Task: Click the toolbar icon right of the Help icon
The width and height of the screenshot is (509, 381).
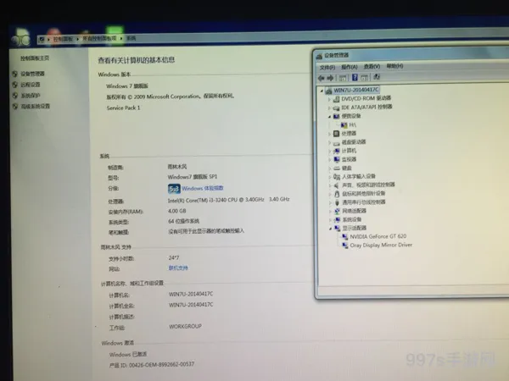Action: click(364, 77)
